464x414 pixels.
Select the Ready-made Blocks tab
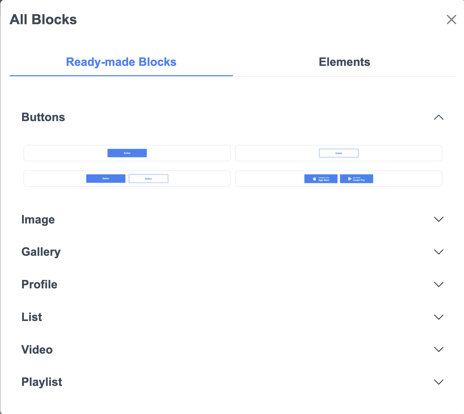click(121, 62)
